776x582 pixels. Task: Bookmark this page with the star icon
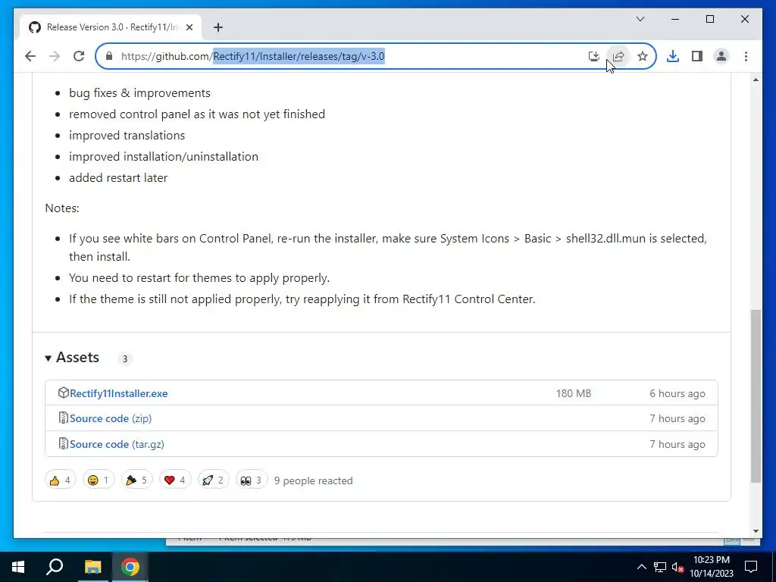(x=643, y=56)
